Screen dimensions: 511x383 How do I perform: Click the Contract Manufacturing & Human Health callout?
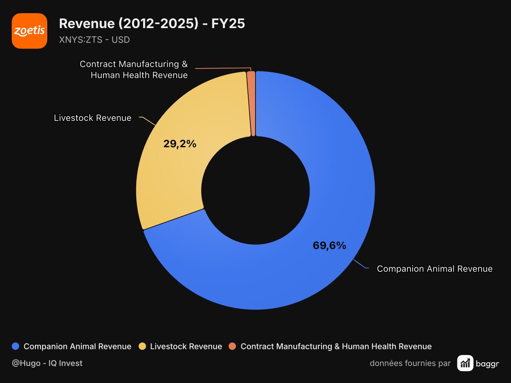134,69
